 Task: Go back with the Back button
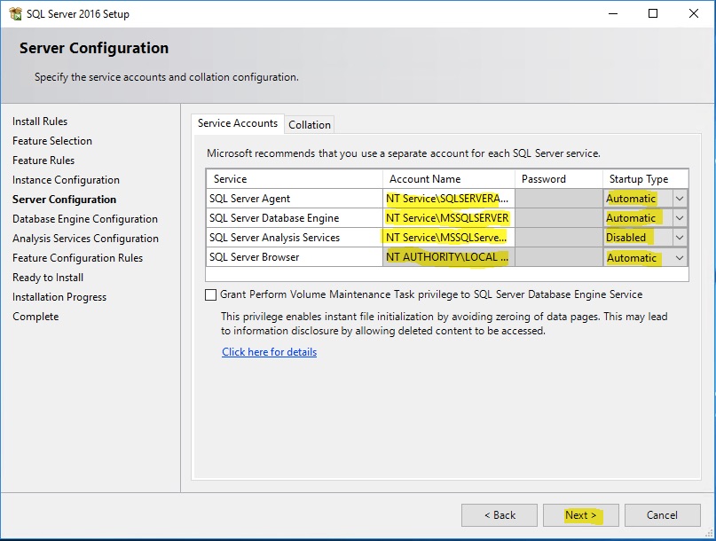500,515
